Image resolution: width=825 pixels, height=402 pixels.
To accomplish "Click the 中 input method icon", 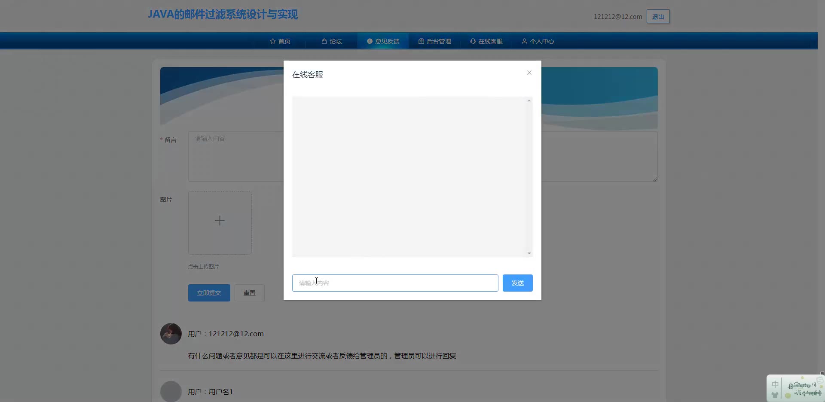I will coord(775,384).
